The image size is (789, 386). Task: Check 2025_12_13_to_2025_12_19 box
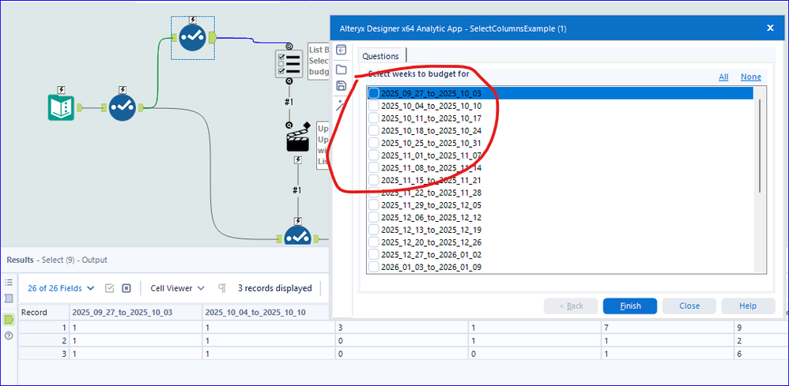click(374, 230)
